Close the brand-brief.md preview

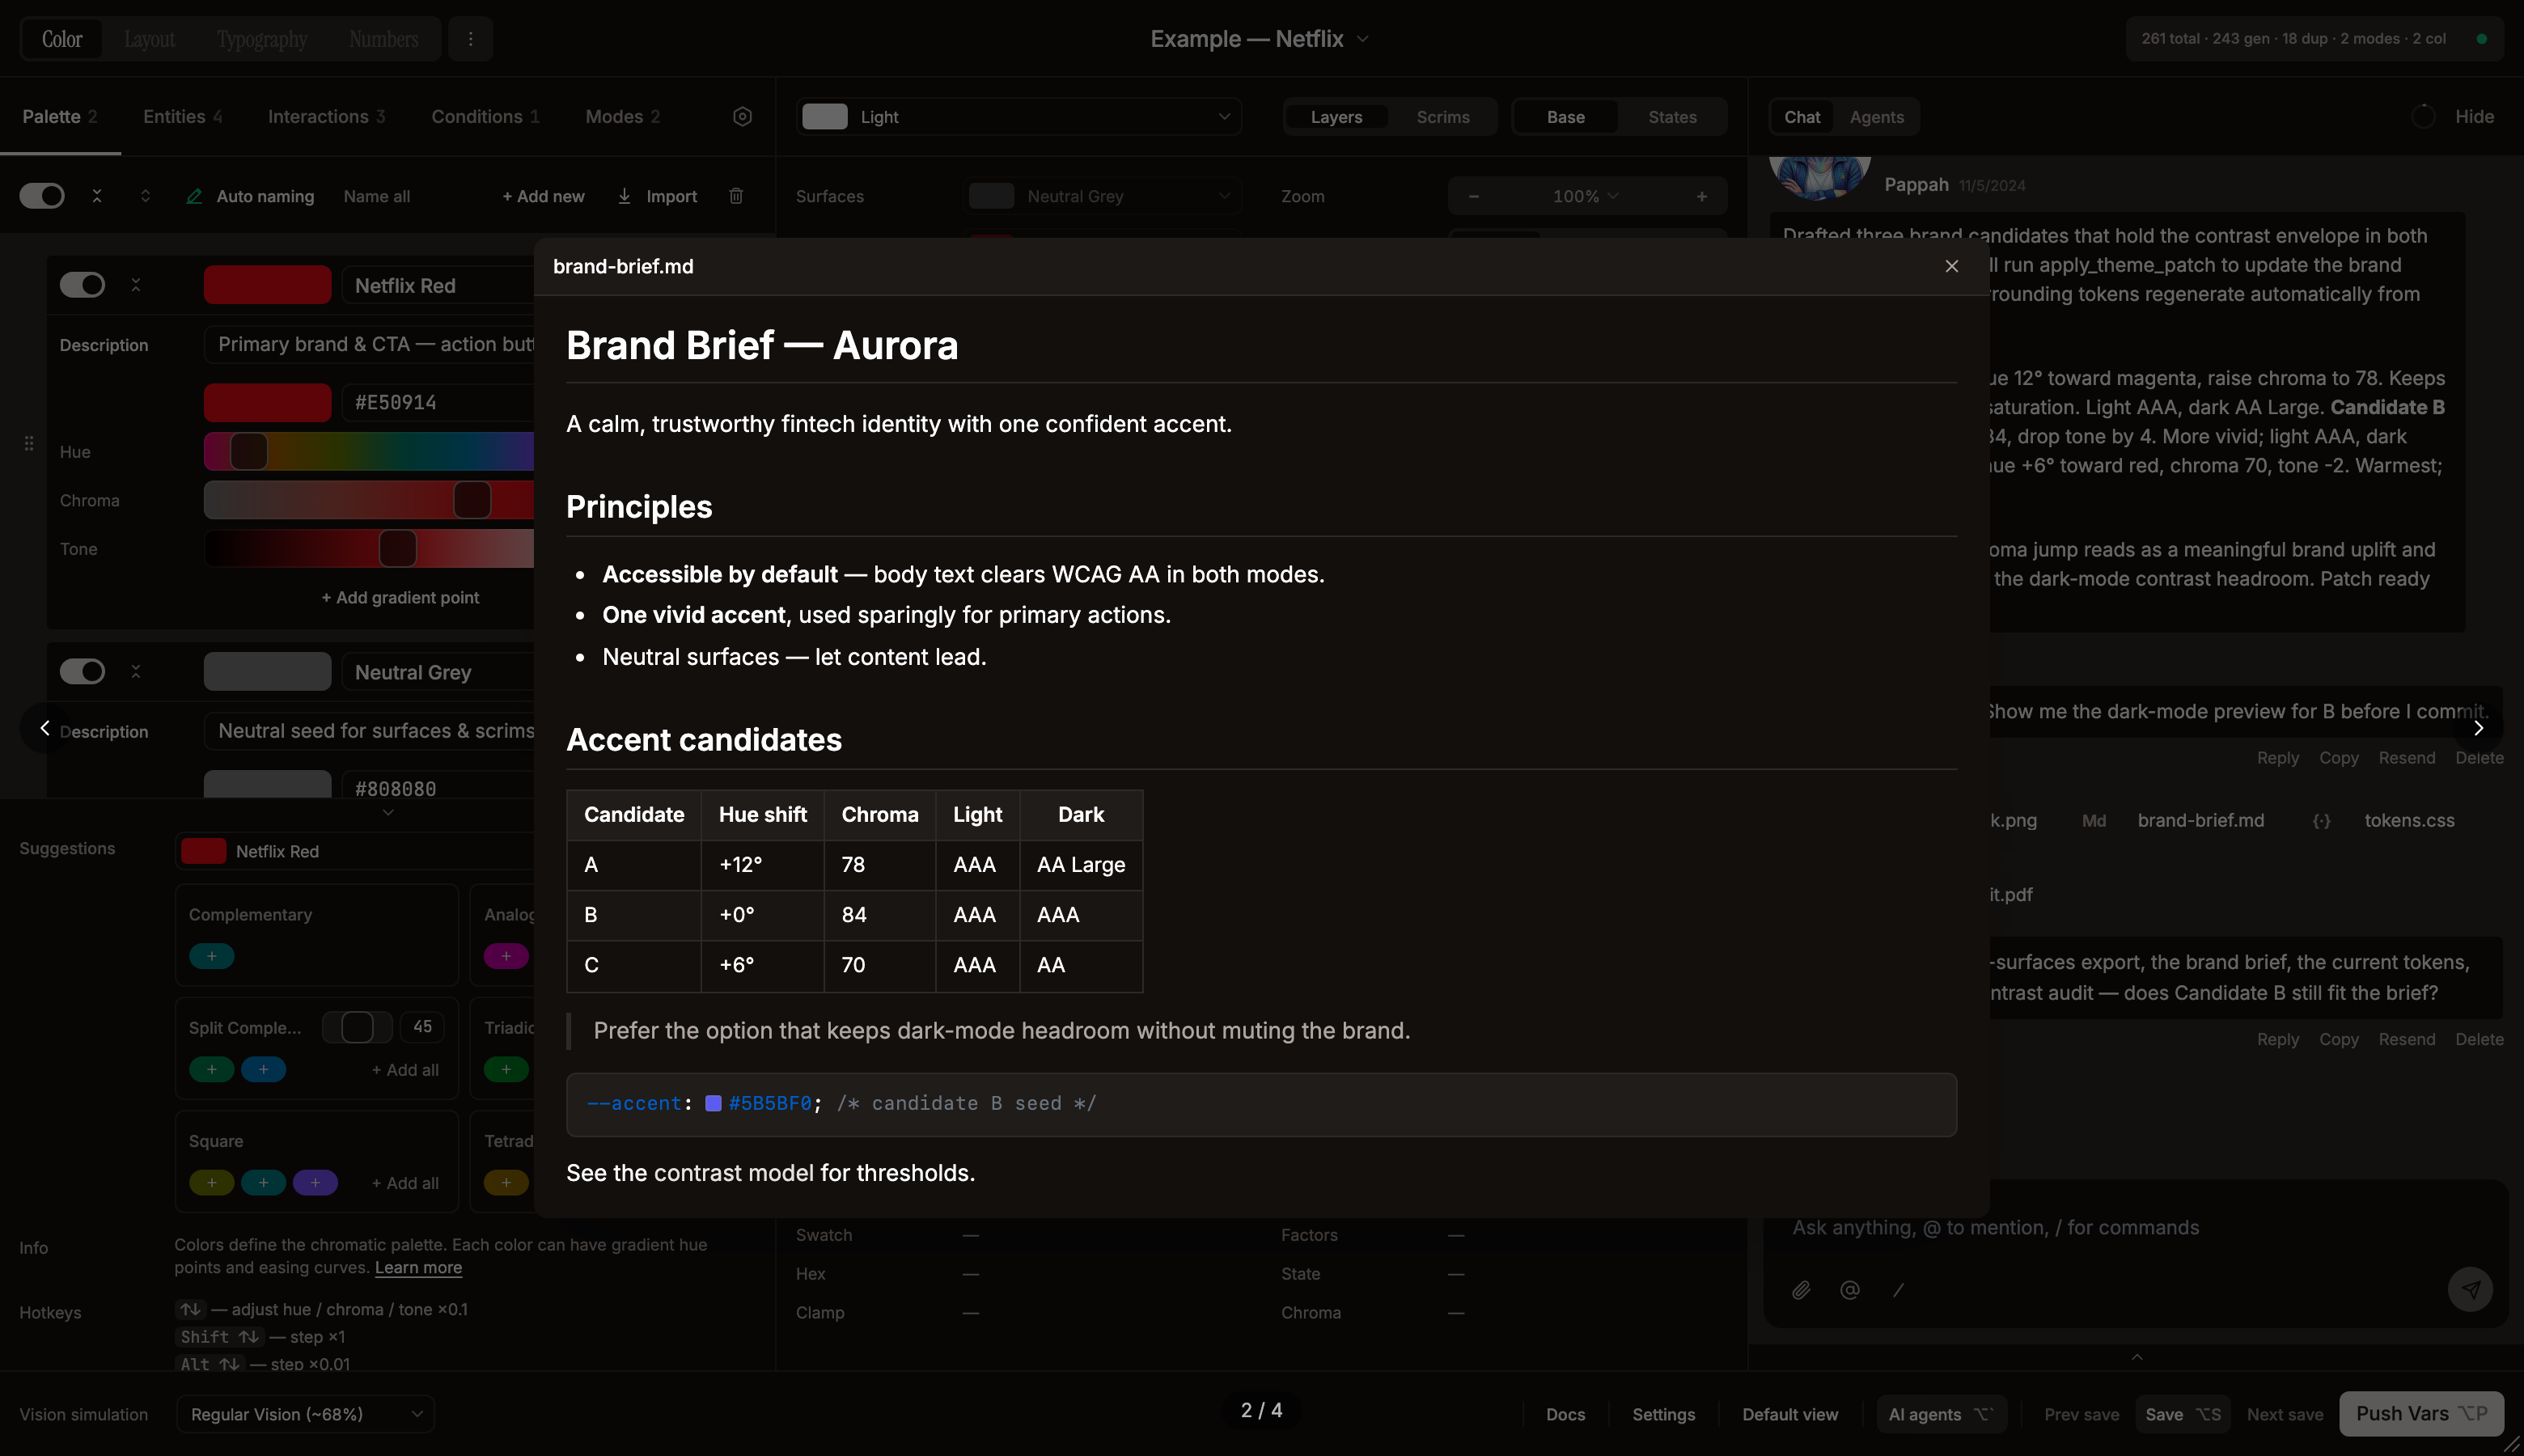[x=1951, y=266]
